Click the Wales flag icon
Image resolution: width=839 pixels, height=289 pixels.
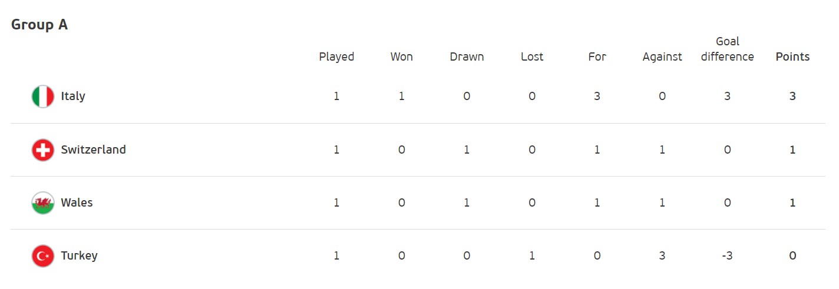point(42,203)
